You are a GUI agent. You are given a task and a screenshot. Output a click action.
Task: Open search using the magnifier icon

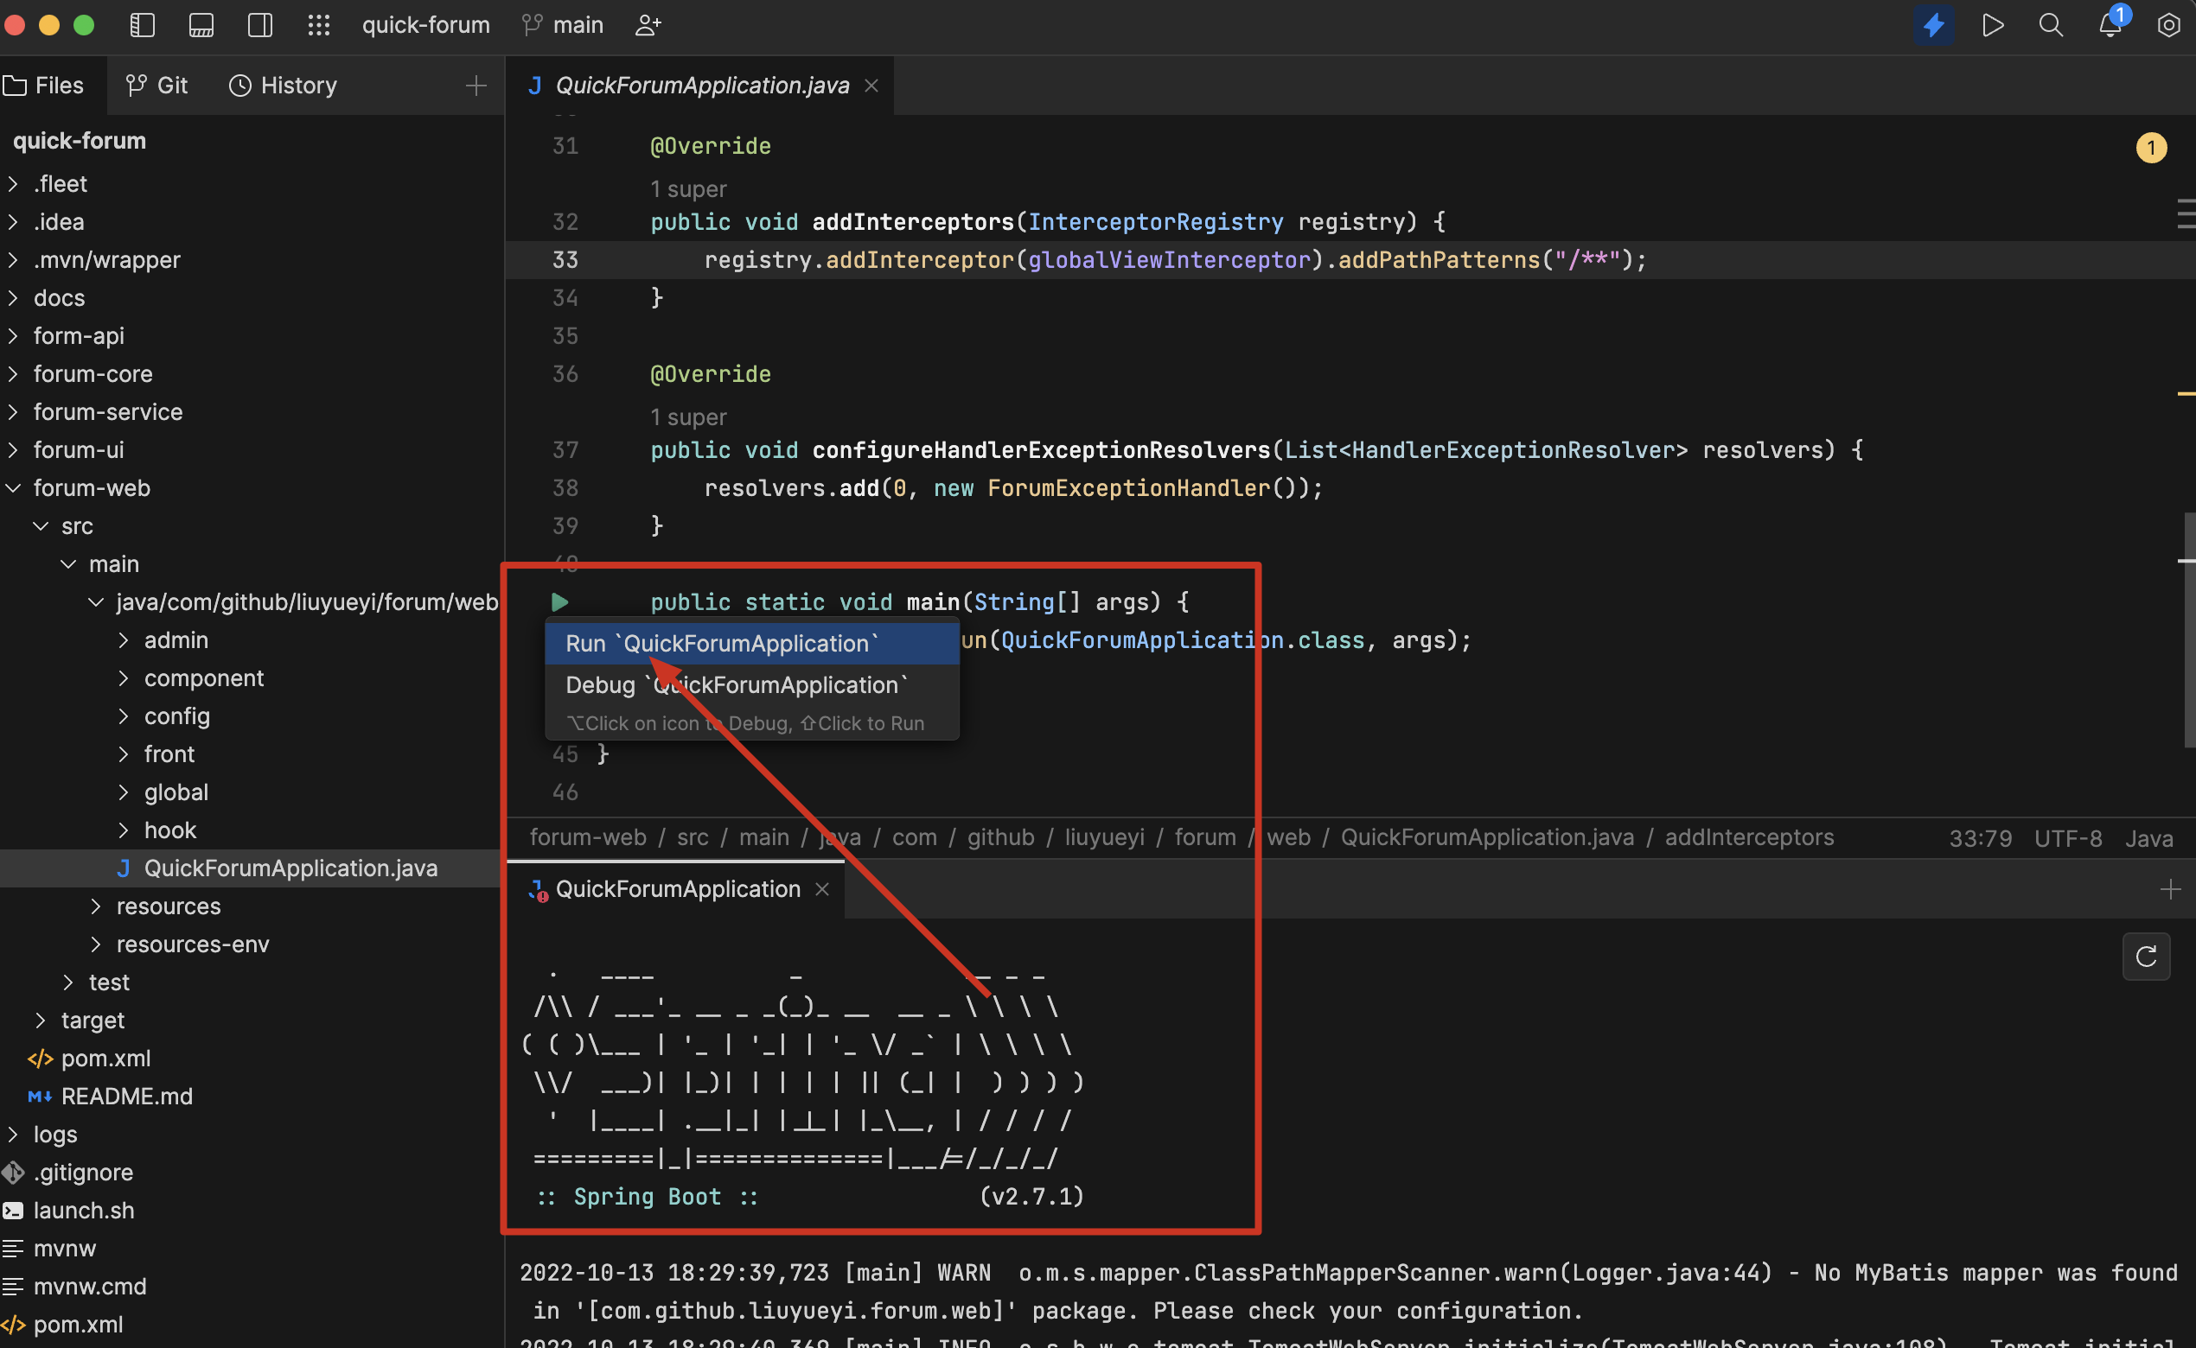[x=2051, y=25]
